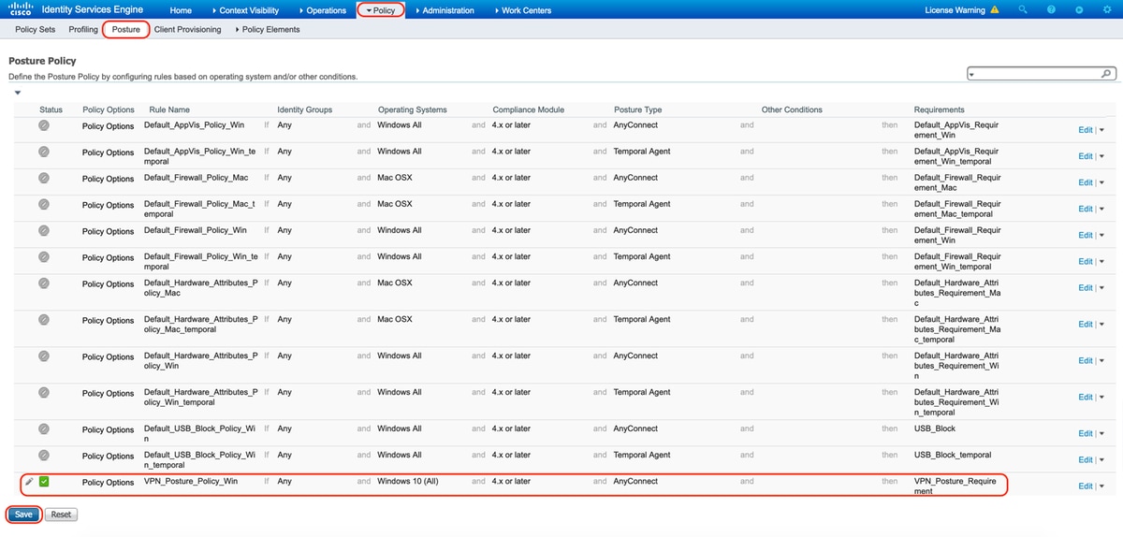This screenshot has width=1123, height=537.
Task: Click the Save button
Action: point(24,515)
